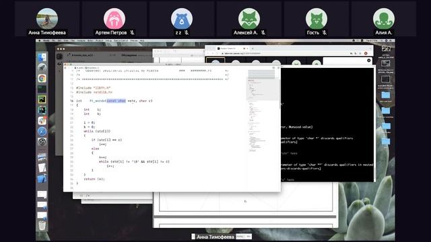The width and height of the screenshot is (431, 242).
Task: Close the white popup with round X button
Action: tap(369, 61)
